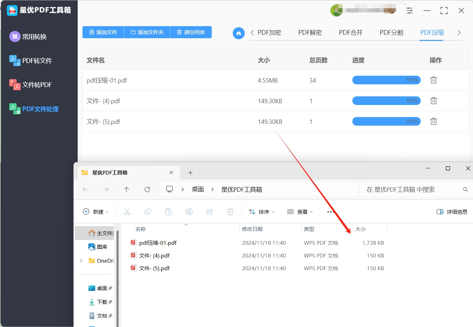Screen dimensions: 473x327
Task: Click the Copy icon in Explorer toolbar
Action: tap(148, 212)
